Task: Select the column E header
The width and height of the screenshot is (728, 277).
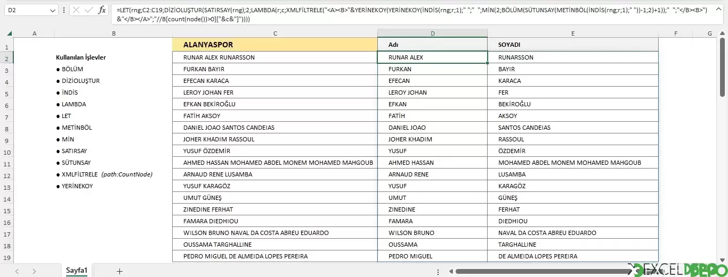Action: click(x=573, y=33)
